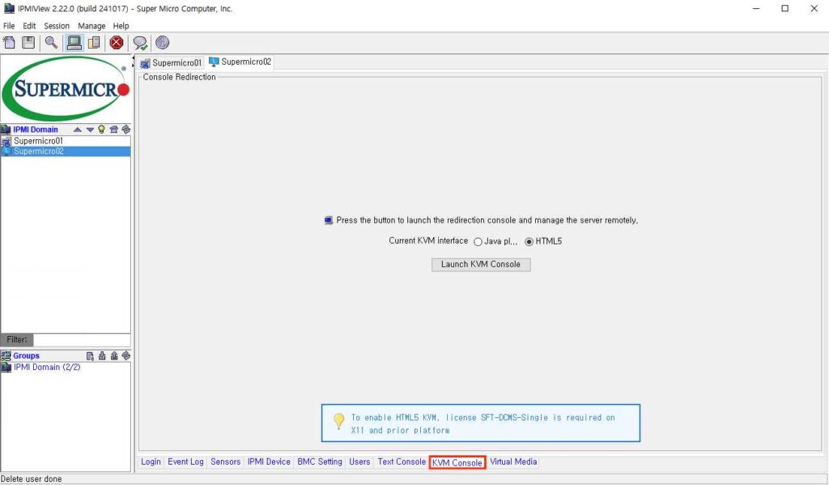
Task: Select the Java plug-in KVM interface radio
Action: coord(478,242)
